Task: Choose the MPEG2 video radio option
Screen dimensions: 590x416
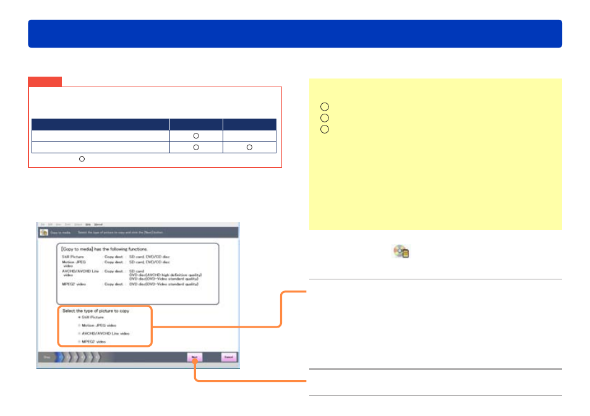Action: tap(79, 342)
